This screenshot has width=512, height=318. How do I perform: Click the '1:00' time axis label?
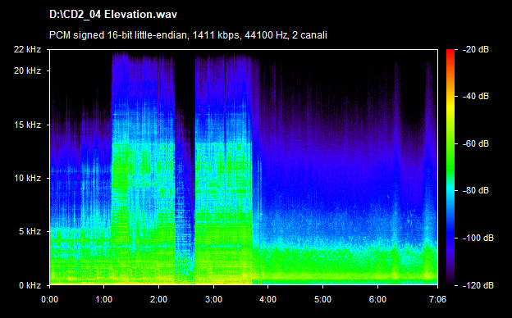click(x=104, y=299)
